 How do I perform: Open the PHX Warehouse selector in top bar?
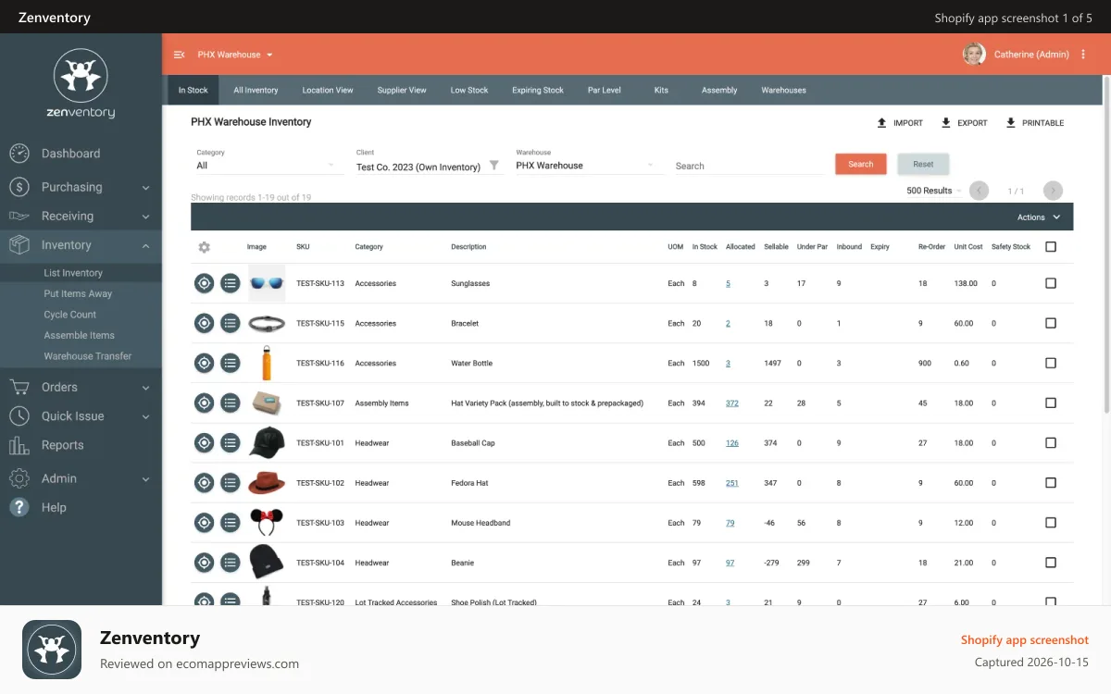pos(235,55)
